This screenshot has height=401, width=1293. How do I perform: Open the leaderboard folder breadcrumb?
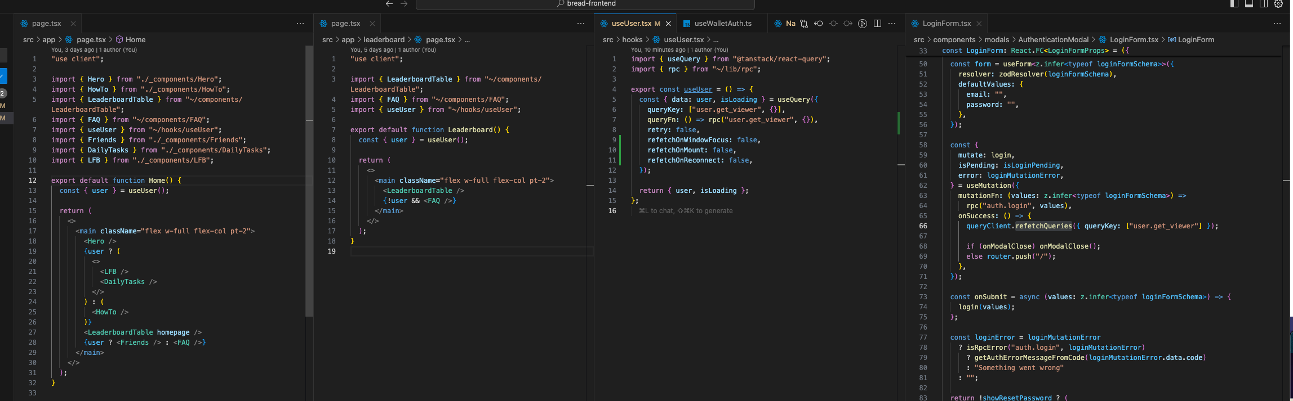point(384,40)
